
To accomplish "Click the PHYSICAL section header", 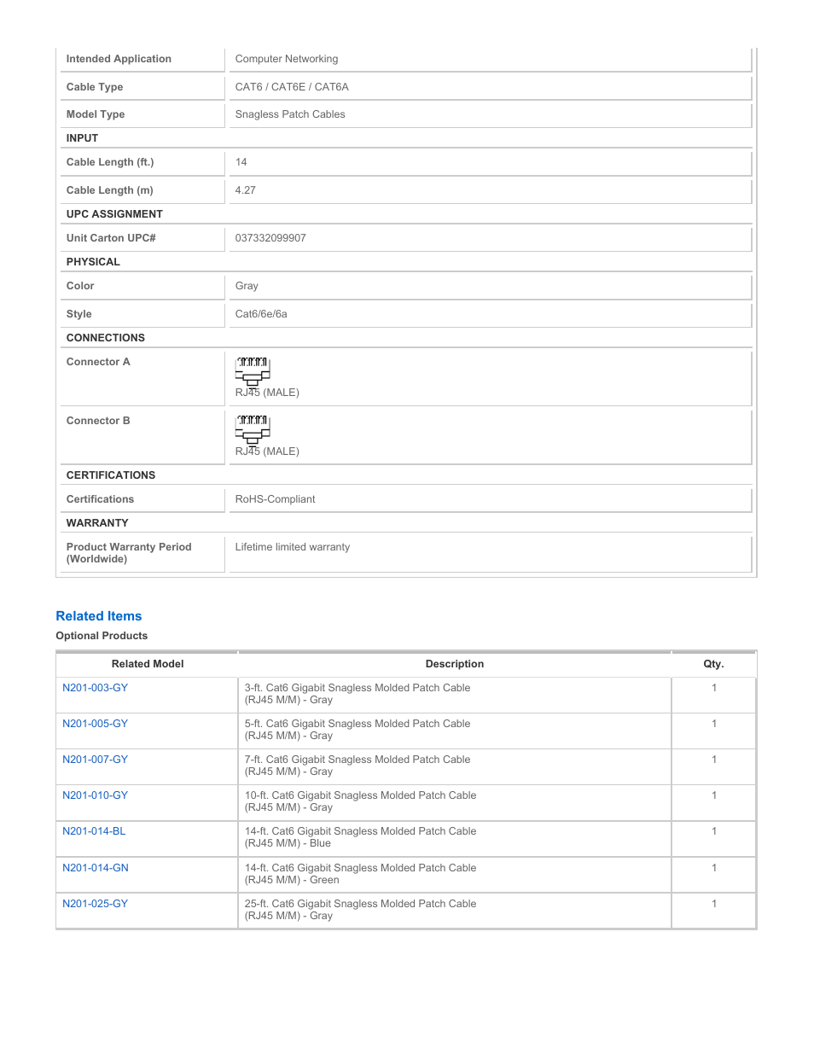I will [93, 262].
